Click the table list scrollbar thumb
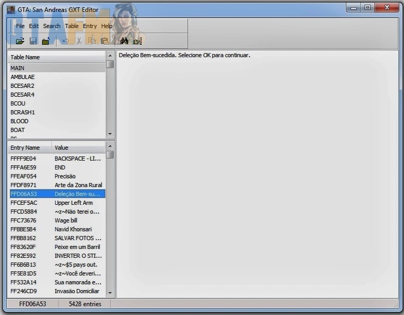Viewport: 404px width, 315px height. [x=110, y=64]
